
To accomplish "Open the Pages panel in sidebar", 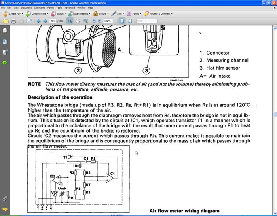I will click(x=4, y=30).
